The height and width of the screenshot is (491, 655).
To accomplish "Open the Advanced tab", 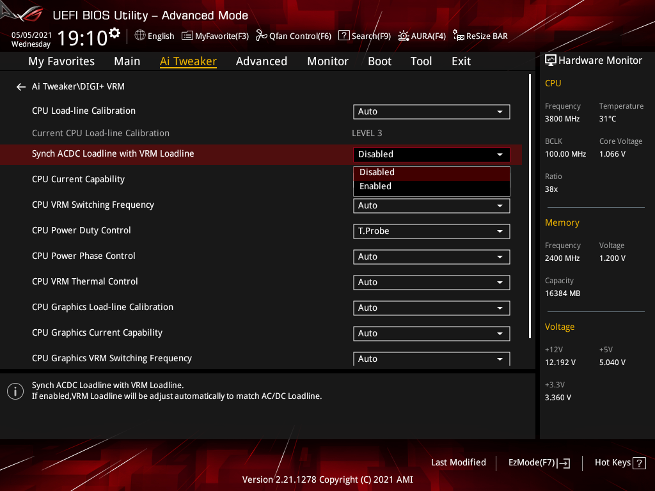I will click(262, 61).
